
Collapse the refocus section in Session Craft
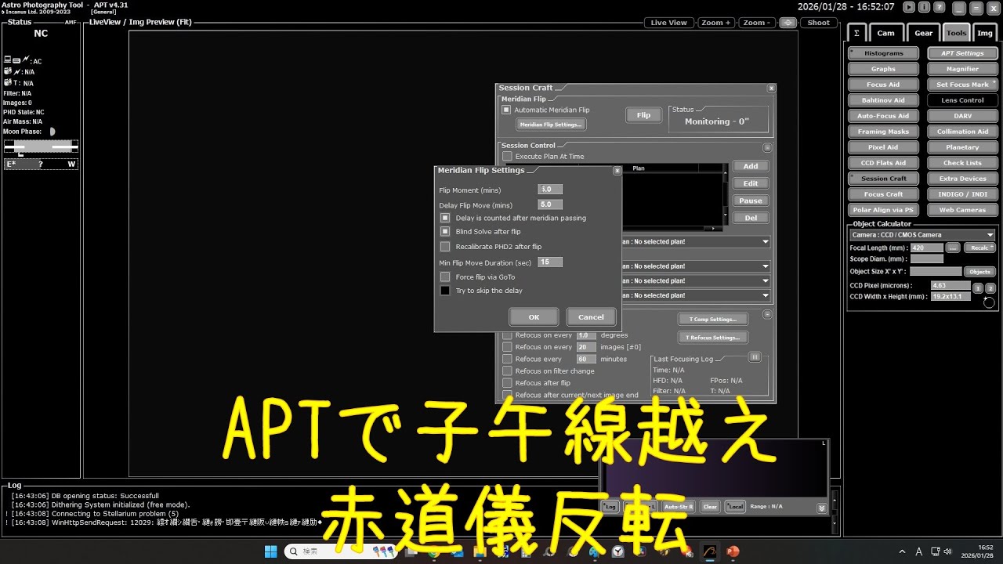pos(767,314)
